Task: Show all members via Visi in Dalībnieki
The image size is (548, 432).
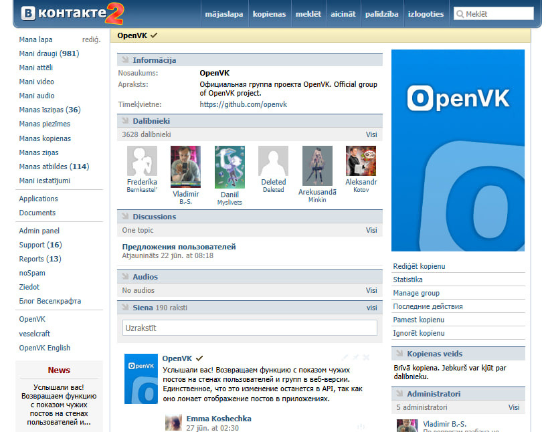Action: (371, 134)
